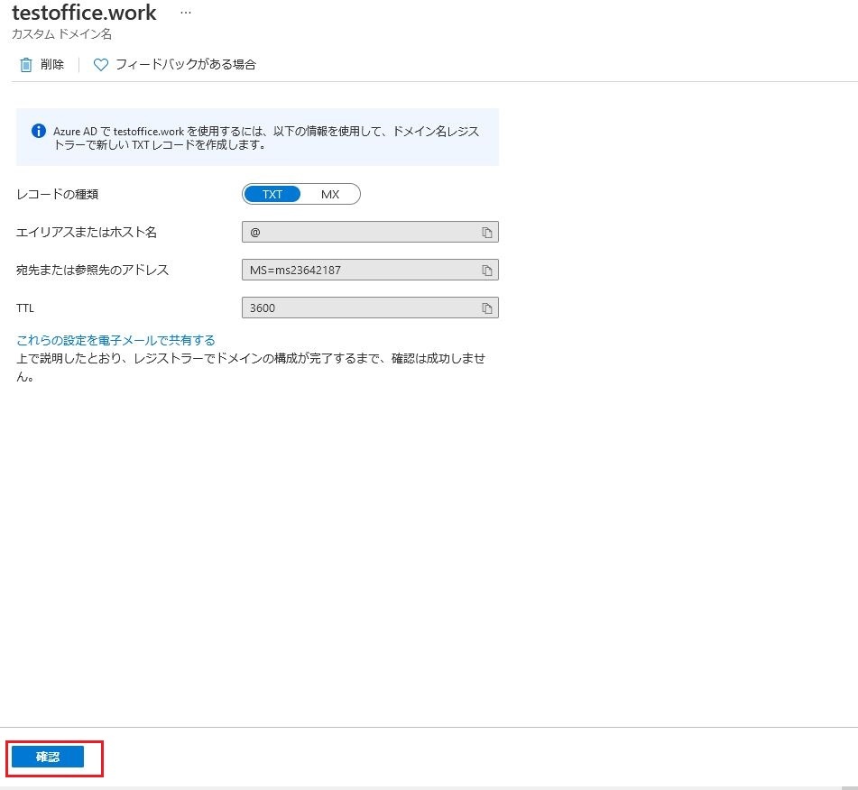Screen dimensions: 858x790
Task: Click the heart feedback icon
Action: 101,65
